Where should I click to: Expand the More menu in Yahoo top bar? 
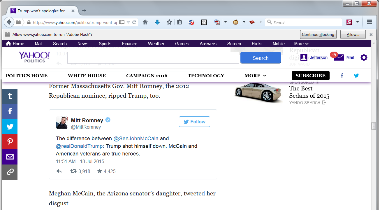pyautogui.click(x=301, y=44)
